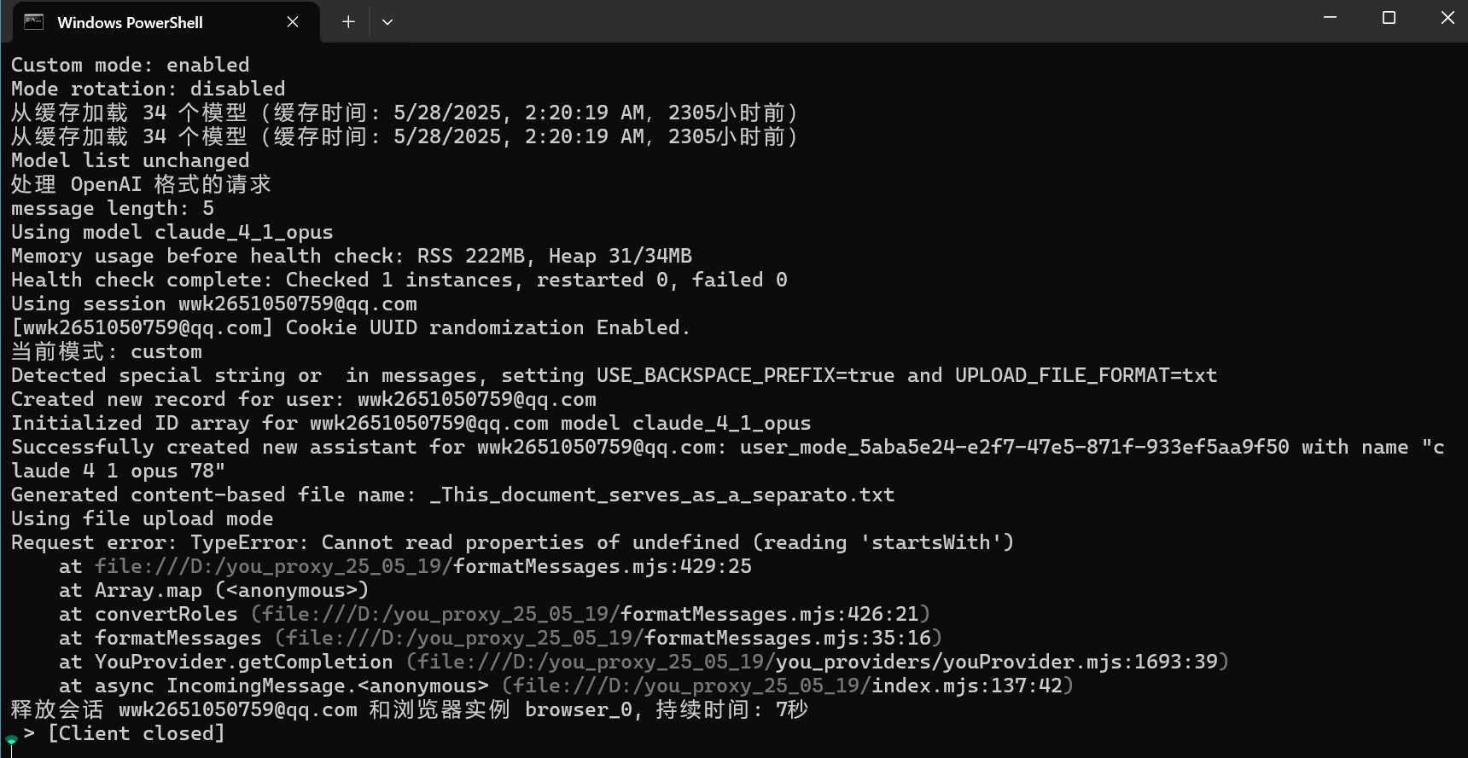The height and width of the screenshot is (758, 1468).
Task: Open a new tab with plus button
Action: pos(348,22)
